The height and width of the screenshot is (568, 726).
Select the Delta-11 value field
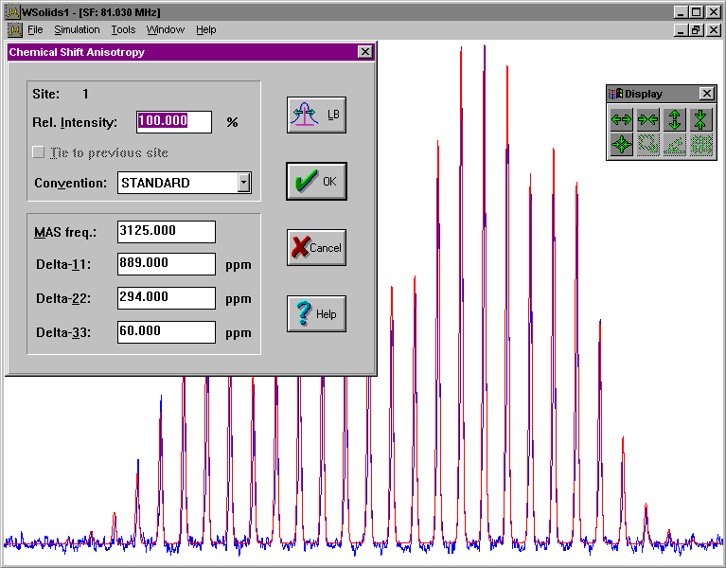[x=167, y=264]
